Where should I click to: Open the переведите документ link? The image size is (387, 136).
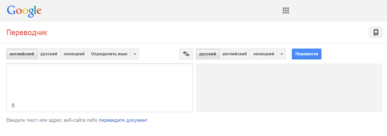coord(123,120)
